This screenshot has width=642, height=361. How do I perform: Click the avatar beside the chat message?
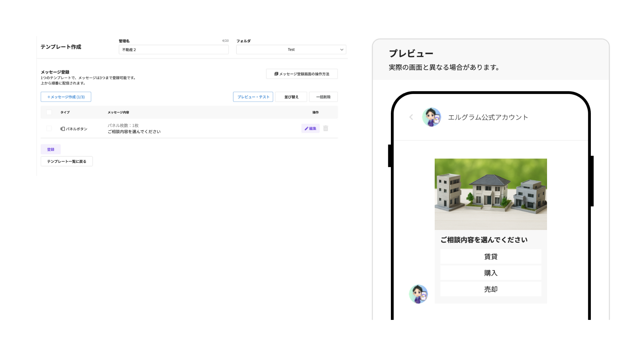pos(418,294)
